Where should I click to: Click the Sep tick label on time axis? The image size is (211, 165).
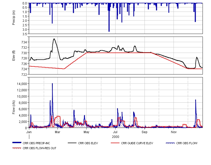coord(145,132)
